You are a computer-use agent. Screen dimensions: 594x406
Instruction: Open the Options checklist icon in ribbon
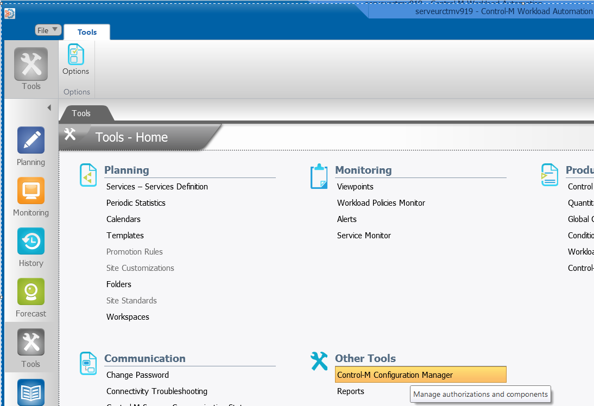[76, 54]
